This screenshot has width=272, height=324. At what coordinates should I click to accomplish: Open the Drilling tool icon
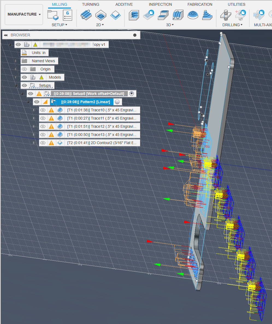point(226,16)
